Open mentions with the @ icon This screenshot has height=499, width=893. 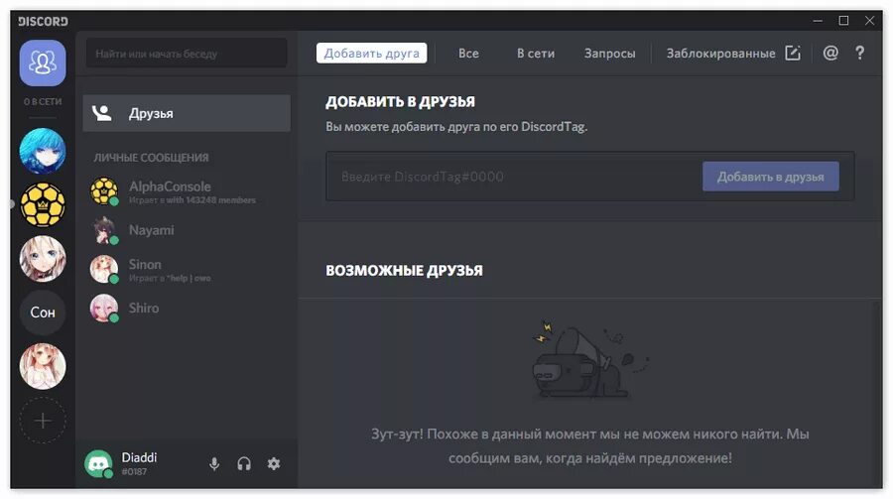tap(830, 53)
